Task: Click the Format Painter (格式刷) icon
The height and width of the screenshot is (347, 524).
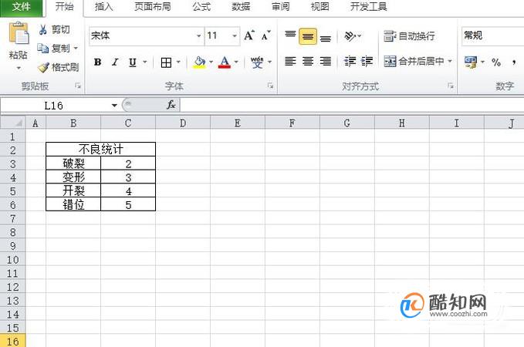Action: coord(43,67)
